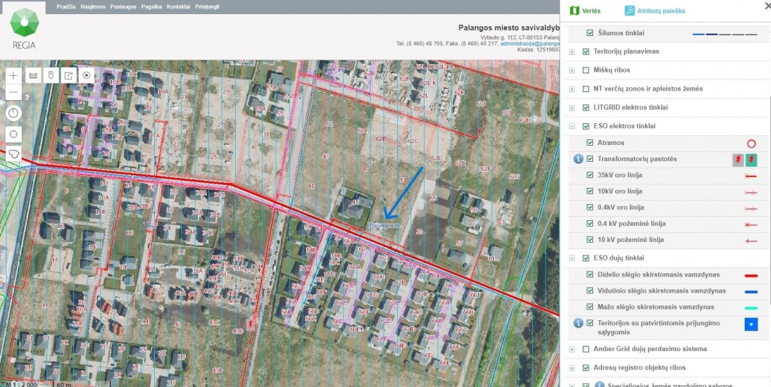This screenshot has height=387, width=771.
Task: Zoom out of the map
Action: click(14, 93)
